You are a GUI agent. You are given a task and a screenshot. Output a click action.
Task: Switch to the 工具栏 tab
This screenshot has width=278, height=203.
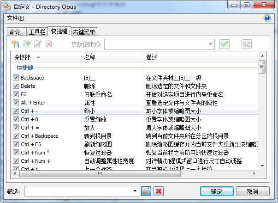(x=37, y=32)
